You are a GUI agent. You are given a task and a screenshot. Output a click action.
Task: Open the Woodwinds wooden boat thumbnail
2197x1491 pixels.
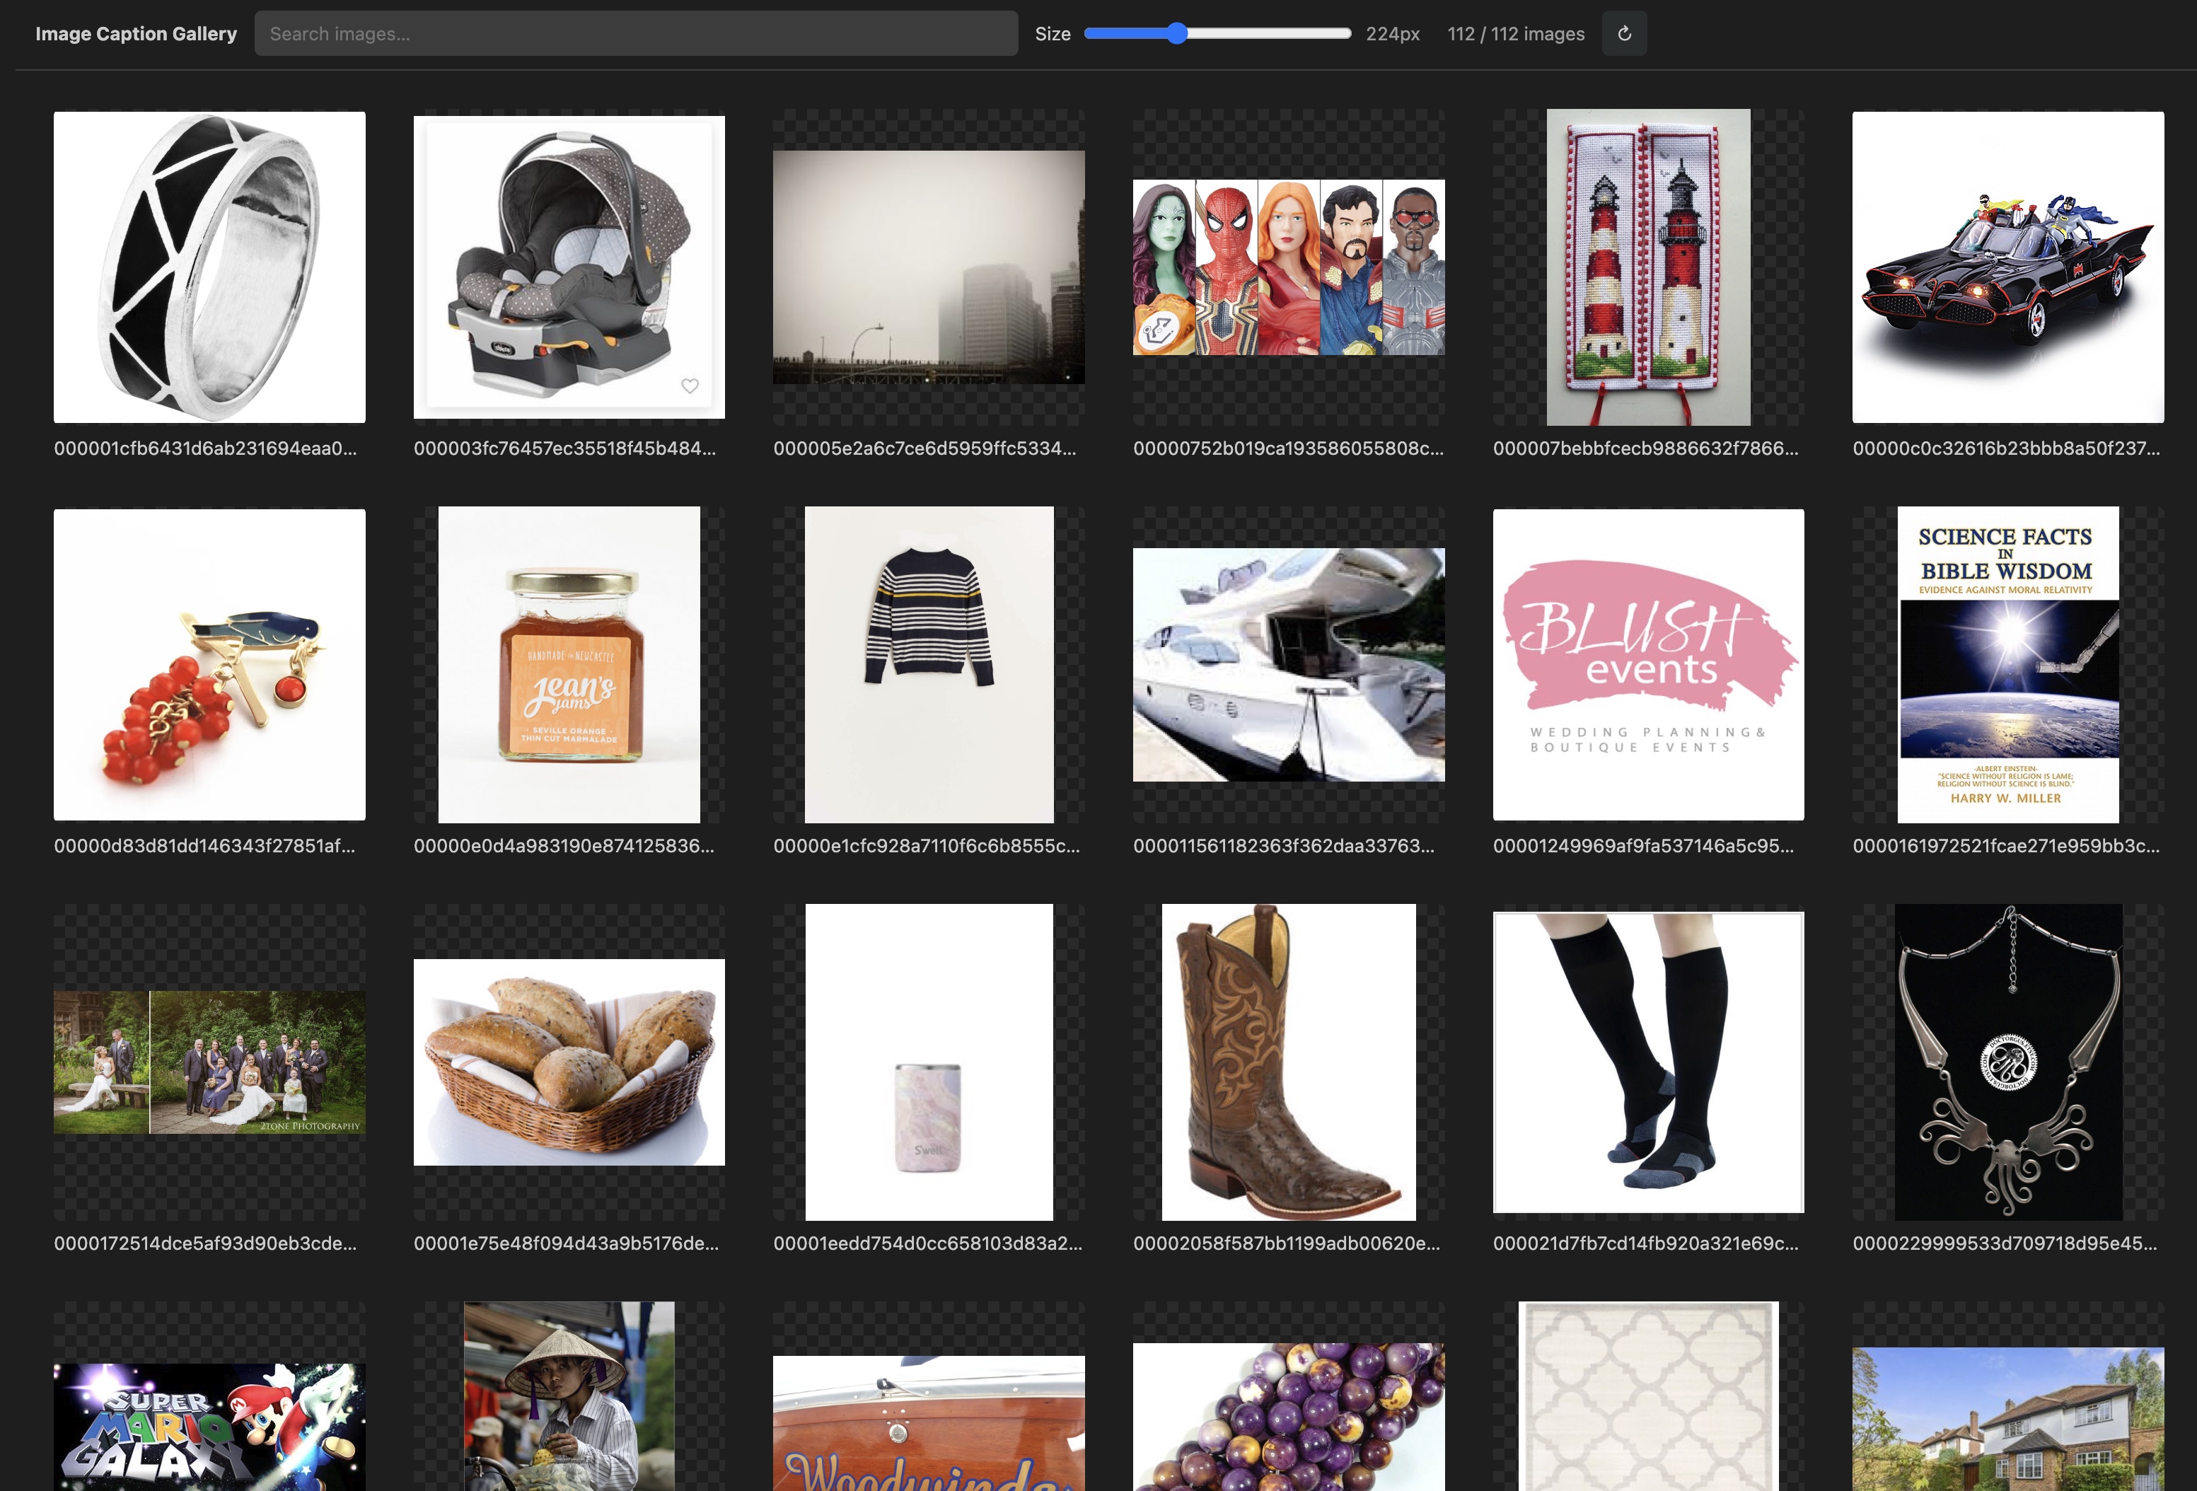929,1423
